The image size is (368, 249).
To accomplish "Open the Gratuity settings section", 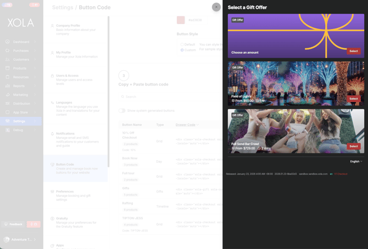I will [75, 222].
